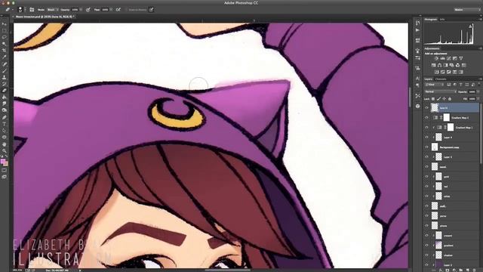Open the eraser Mode dropdown
Screen dimensions: 483x272
coord(52,10)
